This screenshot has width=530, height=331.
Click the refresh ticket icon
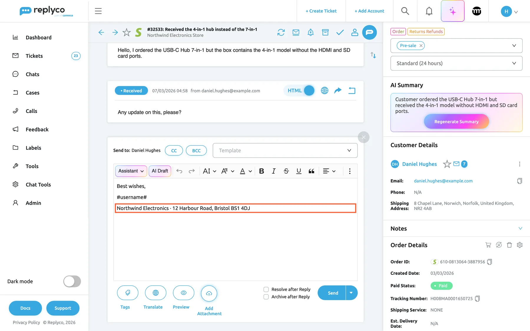coord(281,32)
